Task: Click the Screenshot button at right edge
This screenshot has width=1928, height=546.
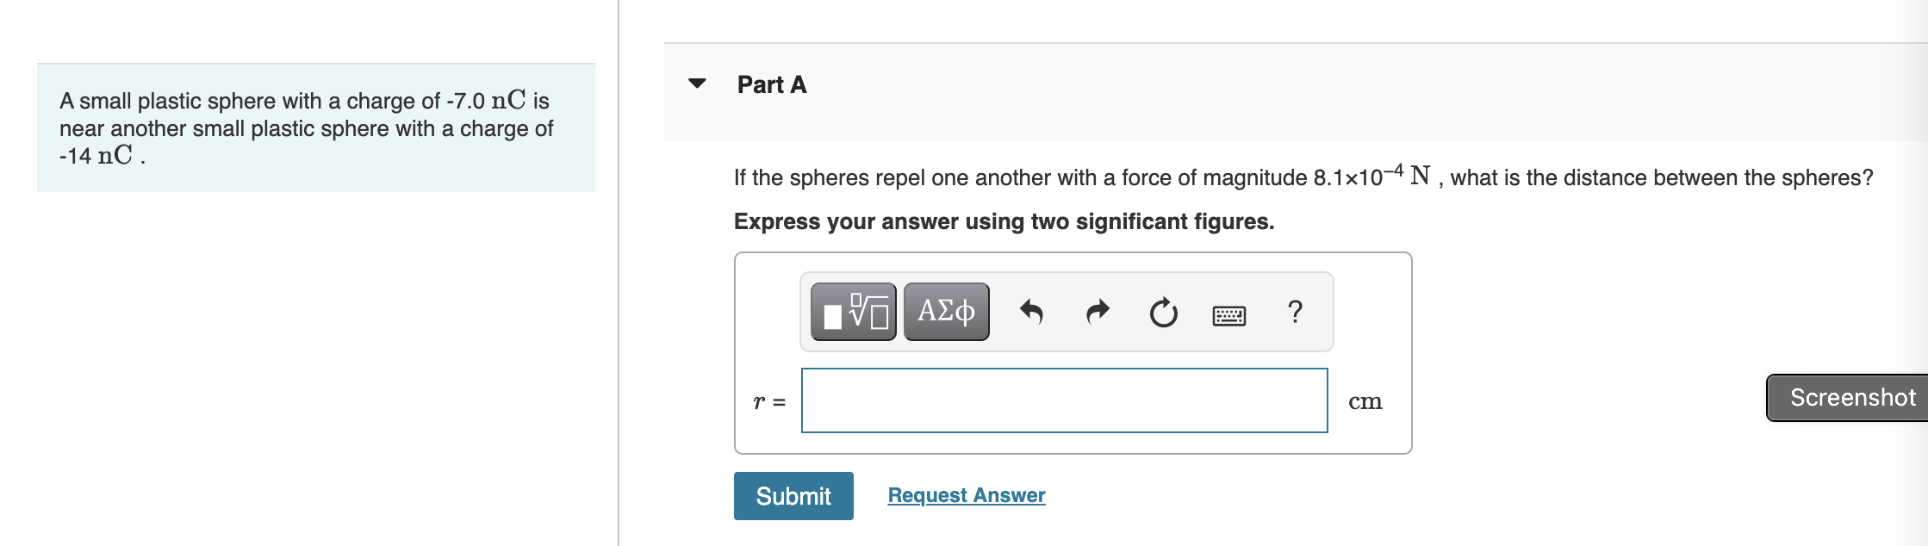Action: coord(1849,398)
